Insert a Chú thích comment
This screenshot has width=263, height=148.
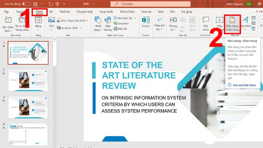[x=206, y=24]
